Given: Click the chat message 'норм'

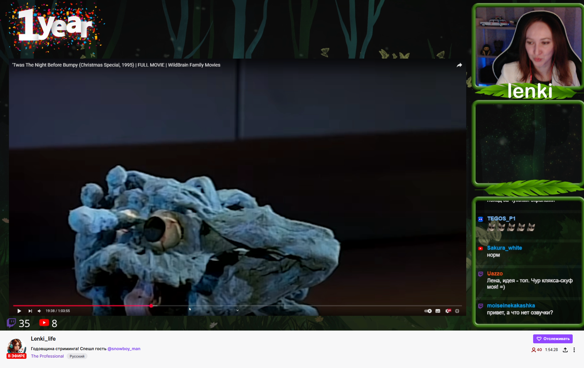Looking at the screenshot, I should tap(493, 255).
